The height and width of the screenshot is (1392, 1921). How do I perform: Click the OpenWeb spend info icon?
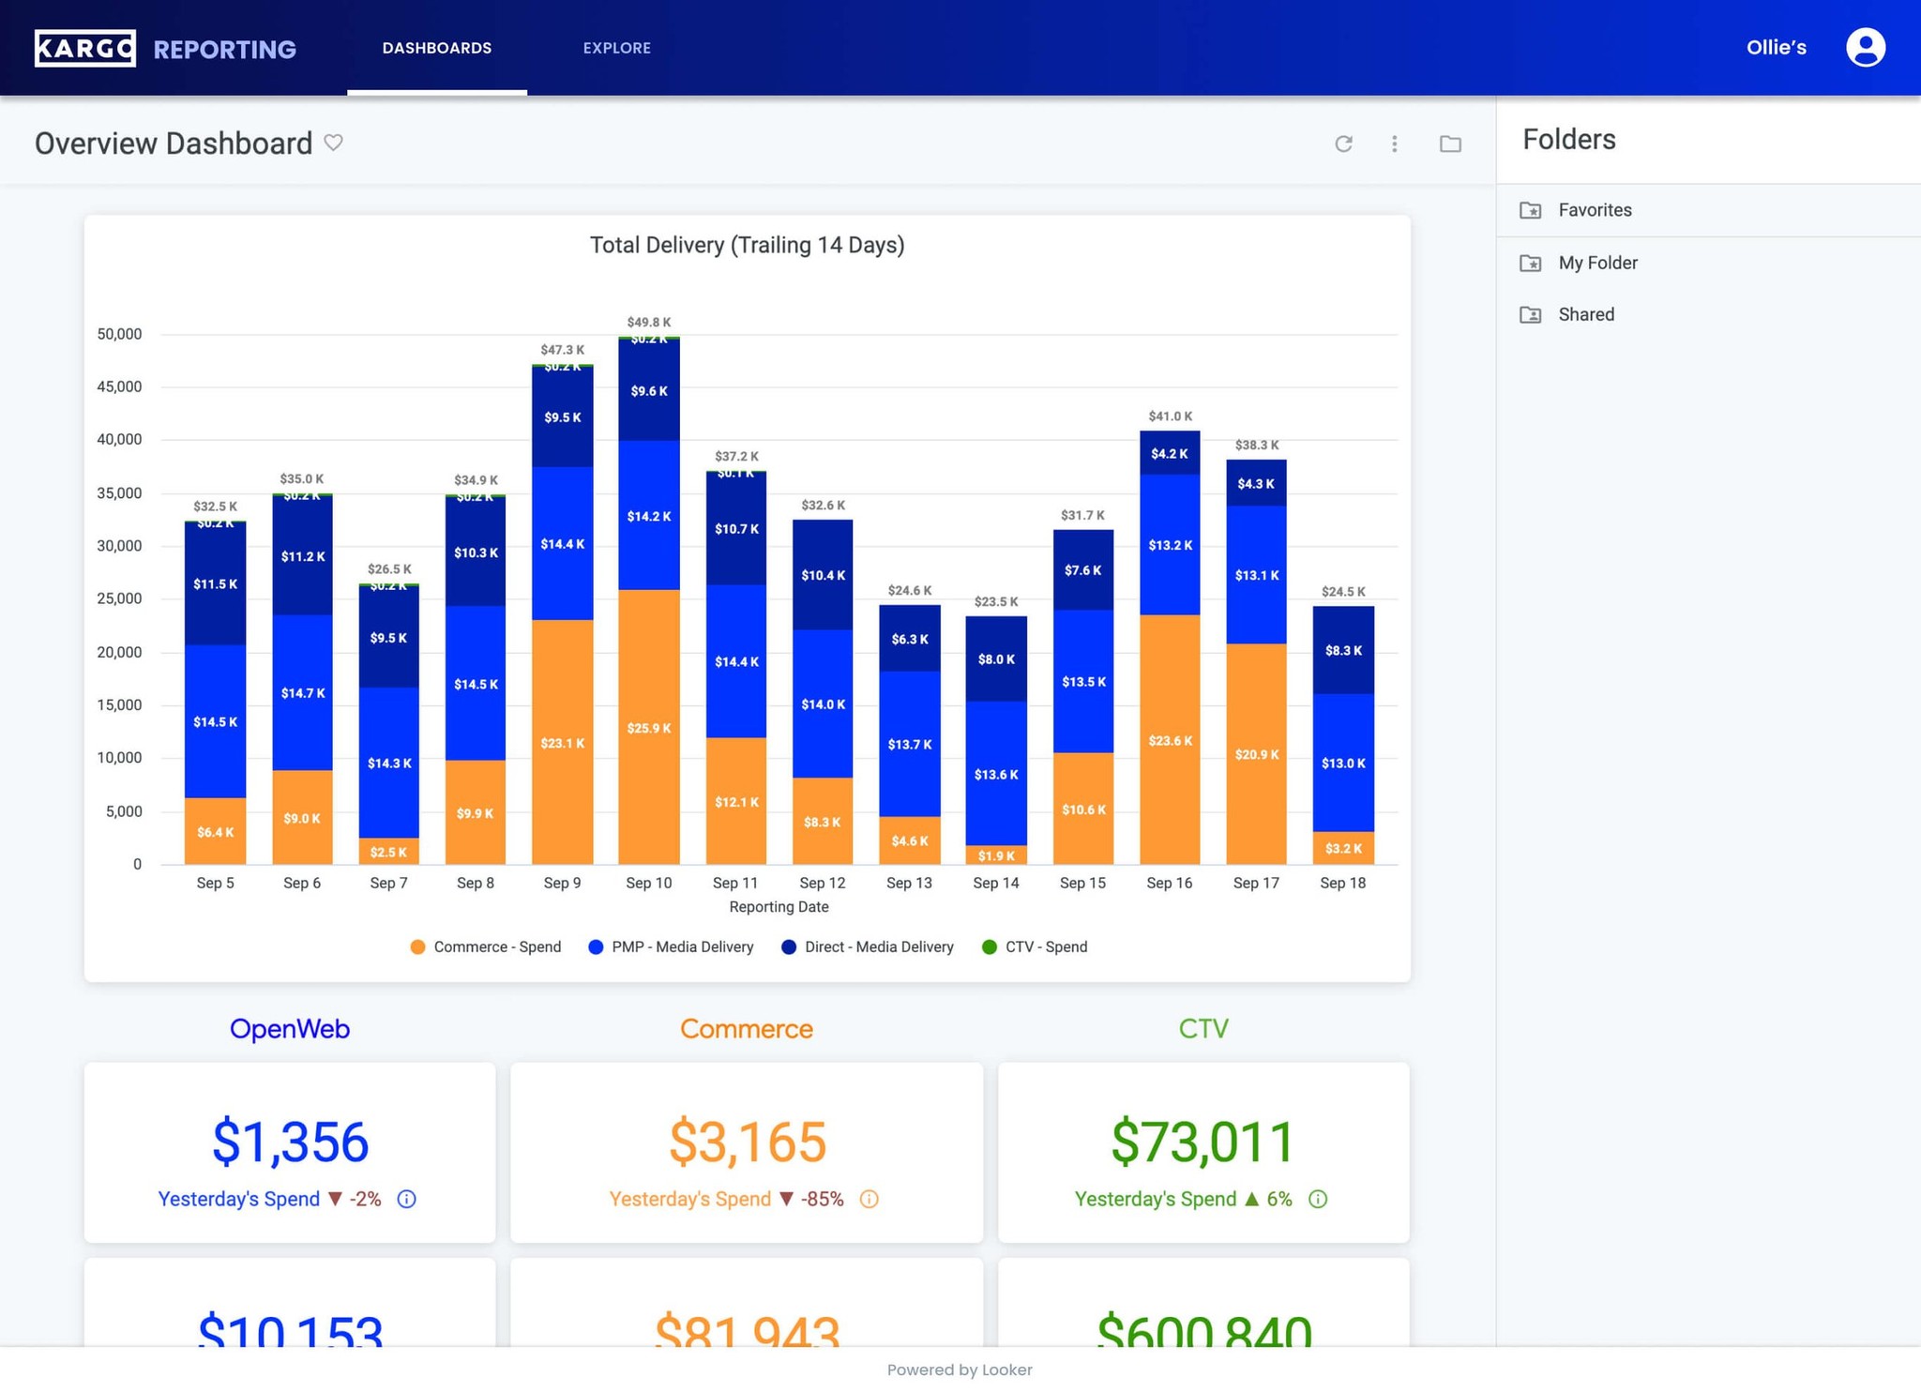tap(406, 1199)
